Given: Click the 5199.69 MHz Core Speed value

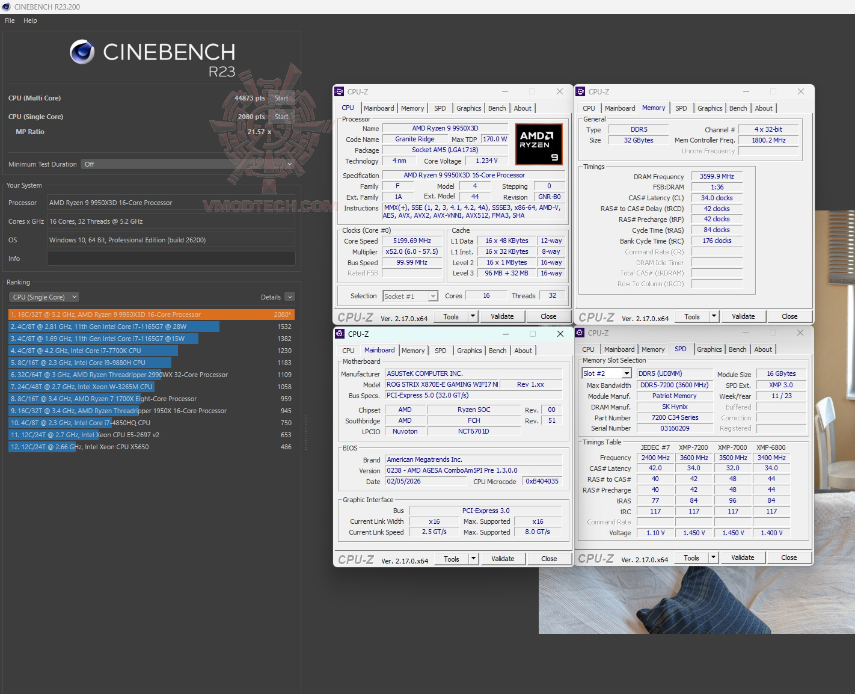Looking at the screenshot, I should (x=412, y=241).
